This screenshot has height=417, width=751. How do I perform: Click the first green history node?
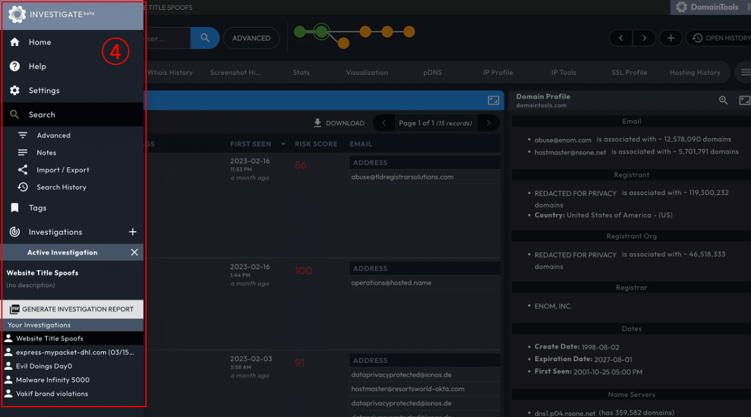[x=299, y=31]
